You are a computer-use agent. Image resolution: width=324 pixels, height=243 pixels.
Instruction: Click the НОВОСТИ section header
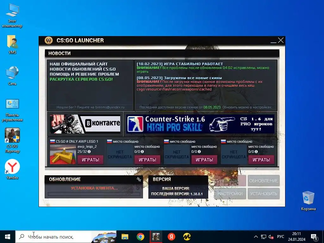point(162,53)
